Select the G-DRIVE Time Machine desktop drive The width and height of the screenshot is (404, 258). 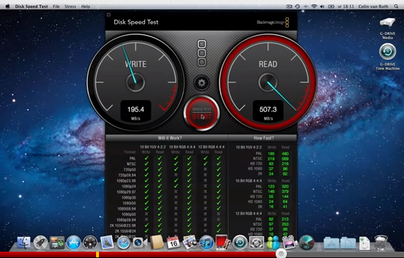point(387,57)
